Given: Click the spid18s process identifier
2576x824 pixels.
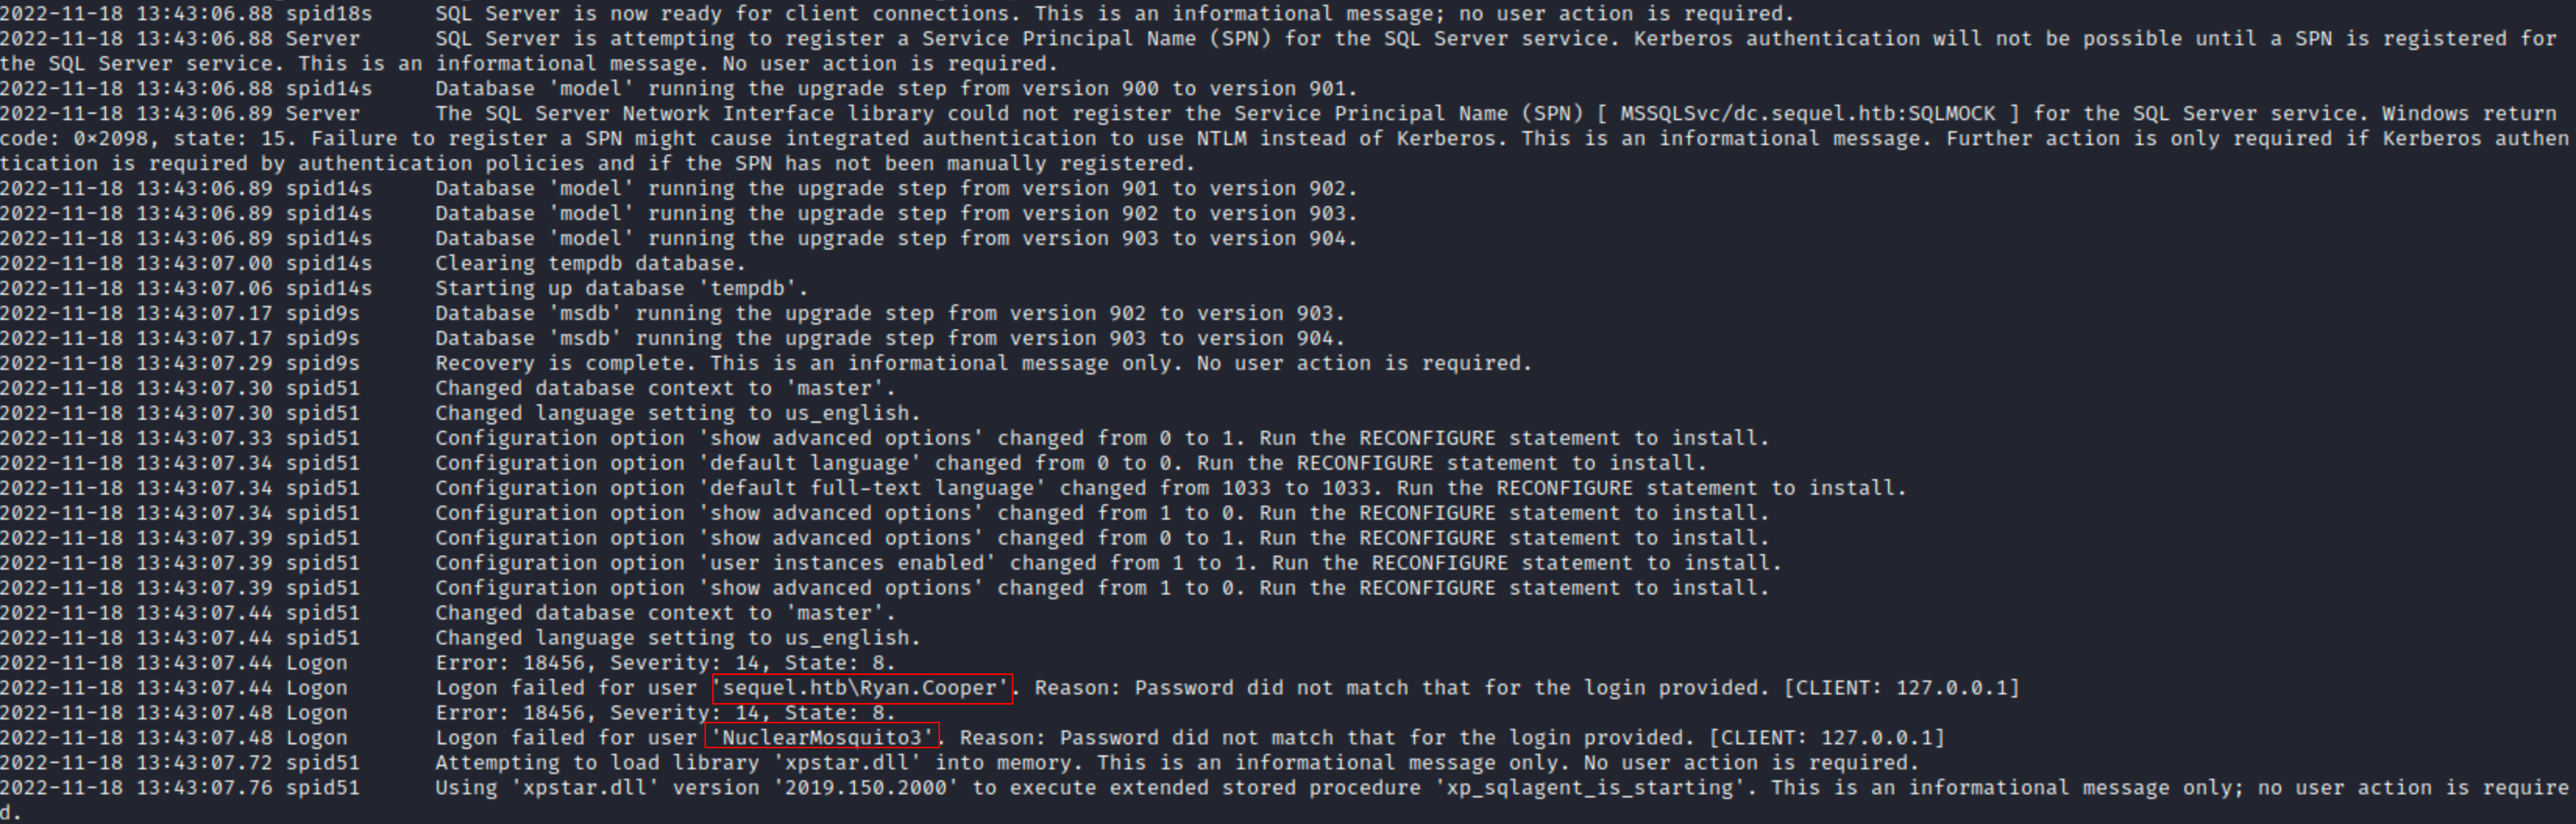Looking at the screenshot, I should click(x=328, y=14).
